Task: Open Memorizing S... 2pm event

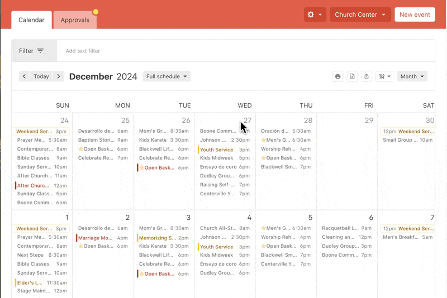Action: coord(163,238)
